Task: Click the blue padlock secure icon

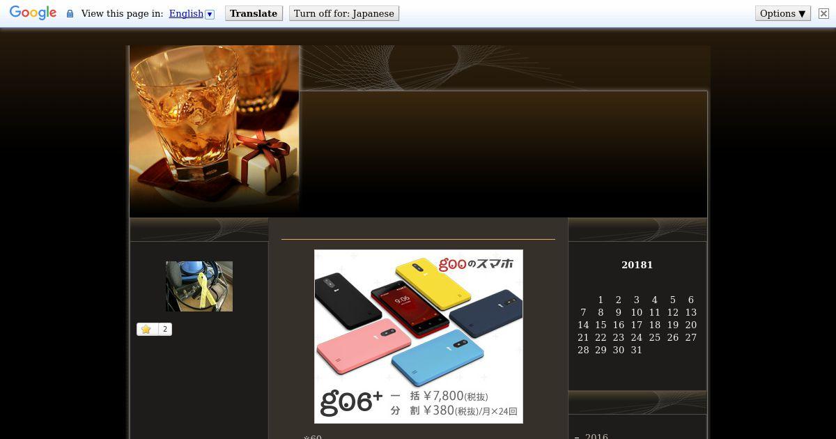Action: click(x=70, y=13)
